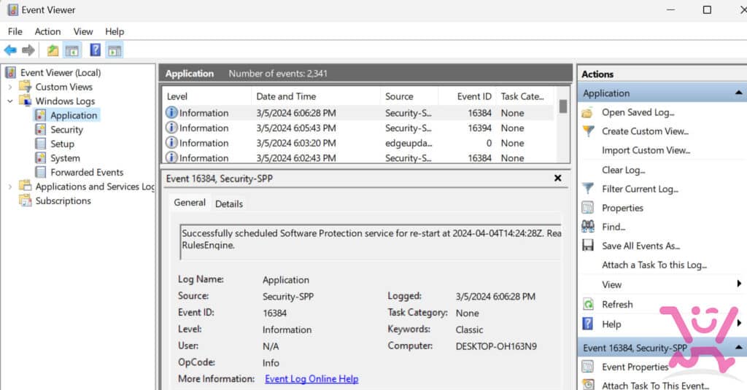Click the Back arrow toolbar icon
The height and width of the screenshot is (390, 747).
[x=10, y=50]
